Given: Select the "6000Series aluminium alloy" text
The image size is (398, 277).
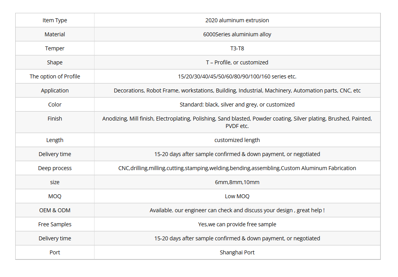Looking at the screenshot, I should click(237, 34).
